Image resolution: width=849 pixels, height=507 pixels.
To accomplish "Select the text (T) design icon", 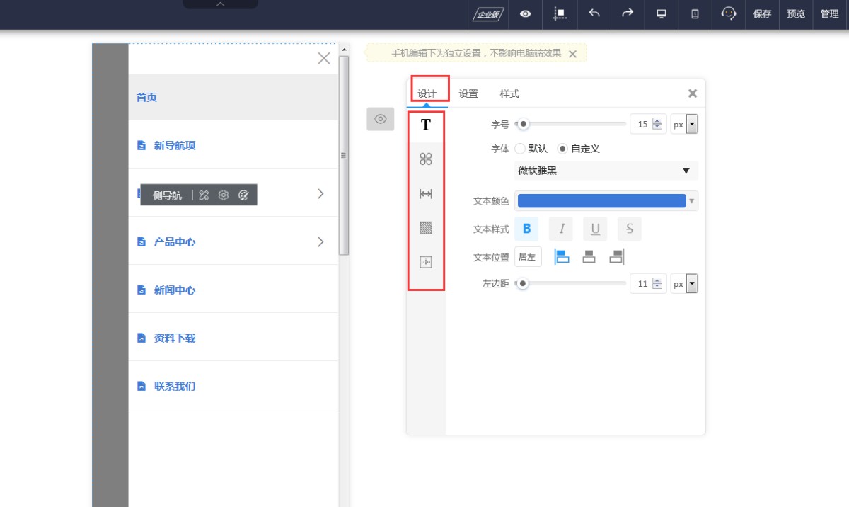I will pyautogui.click(x=426, y=125).
